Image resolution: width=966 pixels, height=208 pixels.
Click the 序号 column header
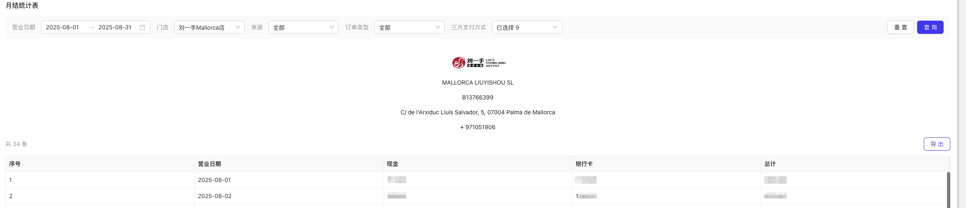(100, 164)
